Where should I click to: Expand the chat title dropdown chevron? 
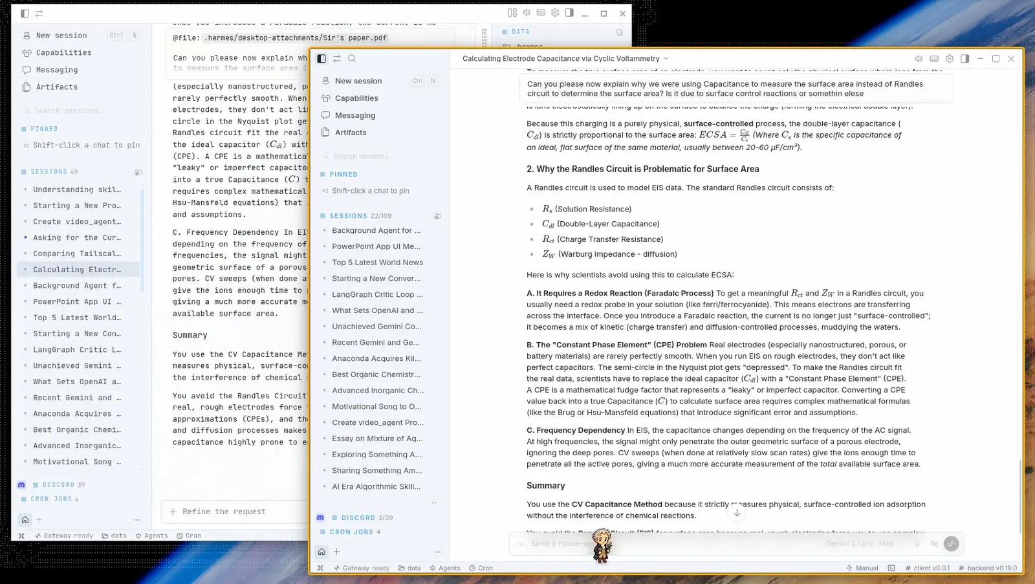[666, 58]
